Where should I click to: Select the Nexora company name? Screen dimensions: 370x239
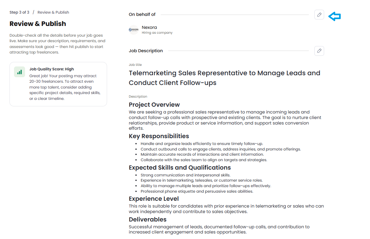149,28
